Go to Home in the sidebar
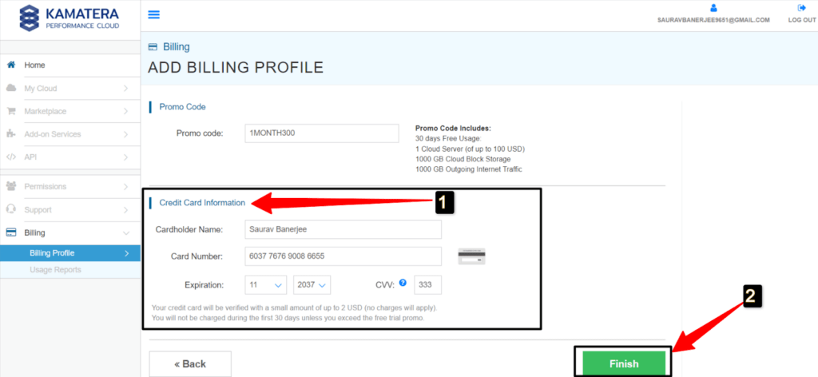 pos(70,65)
